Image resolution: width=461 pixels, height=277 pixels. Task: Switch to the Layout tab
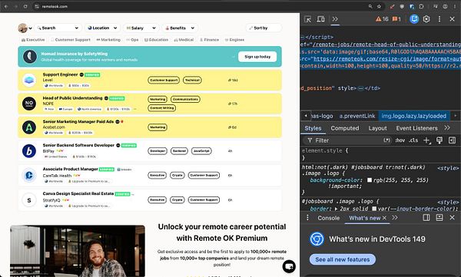(377, 128)
